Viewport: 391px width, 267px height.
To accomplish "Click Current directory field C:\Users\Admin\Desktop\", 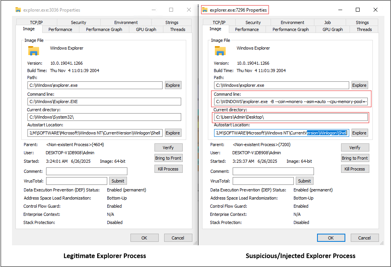I will click(291, 117).
